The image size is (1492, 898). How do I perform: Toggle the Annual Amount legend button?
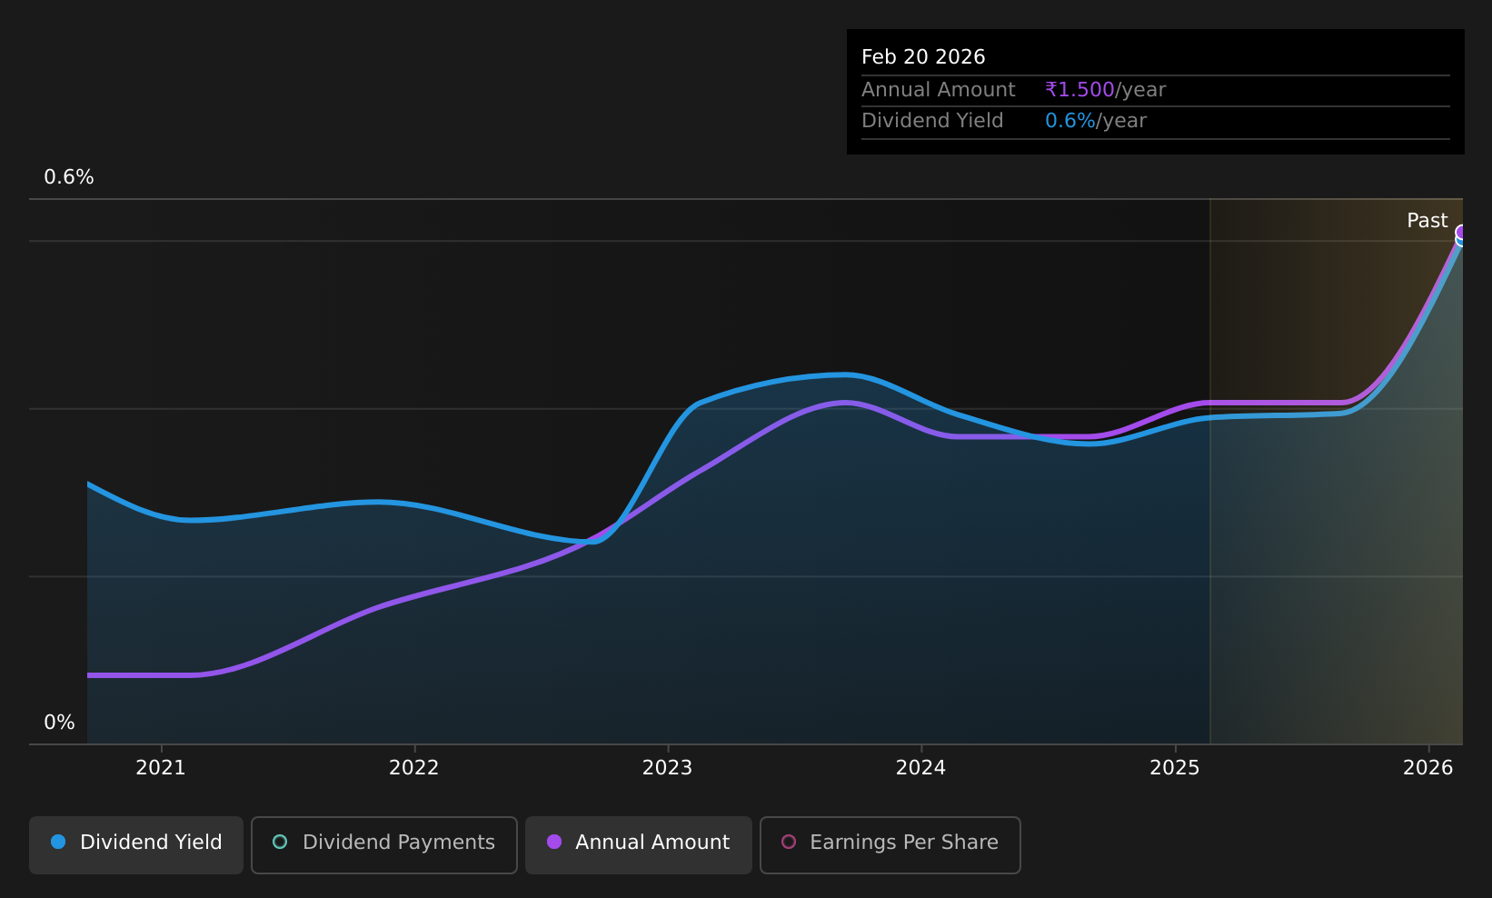(639, 844)
